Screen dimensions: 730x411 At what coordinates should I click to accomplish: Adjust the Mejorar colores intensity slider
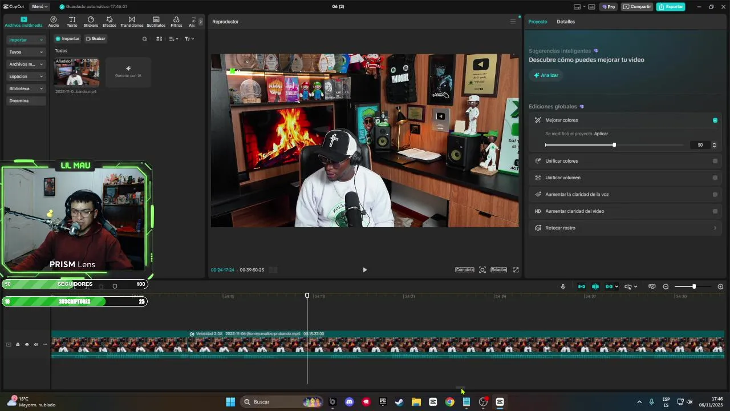point(614,145)
